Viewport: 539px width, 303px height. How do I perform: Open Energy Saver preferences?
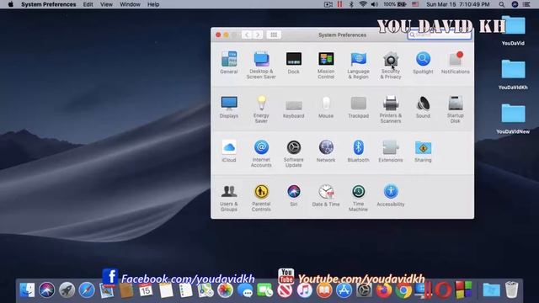[261, 109]
